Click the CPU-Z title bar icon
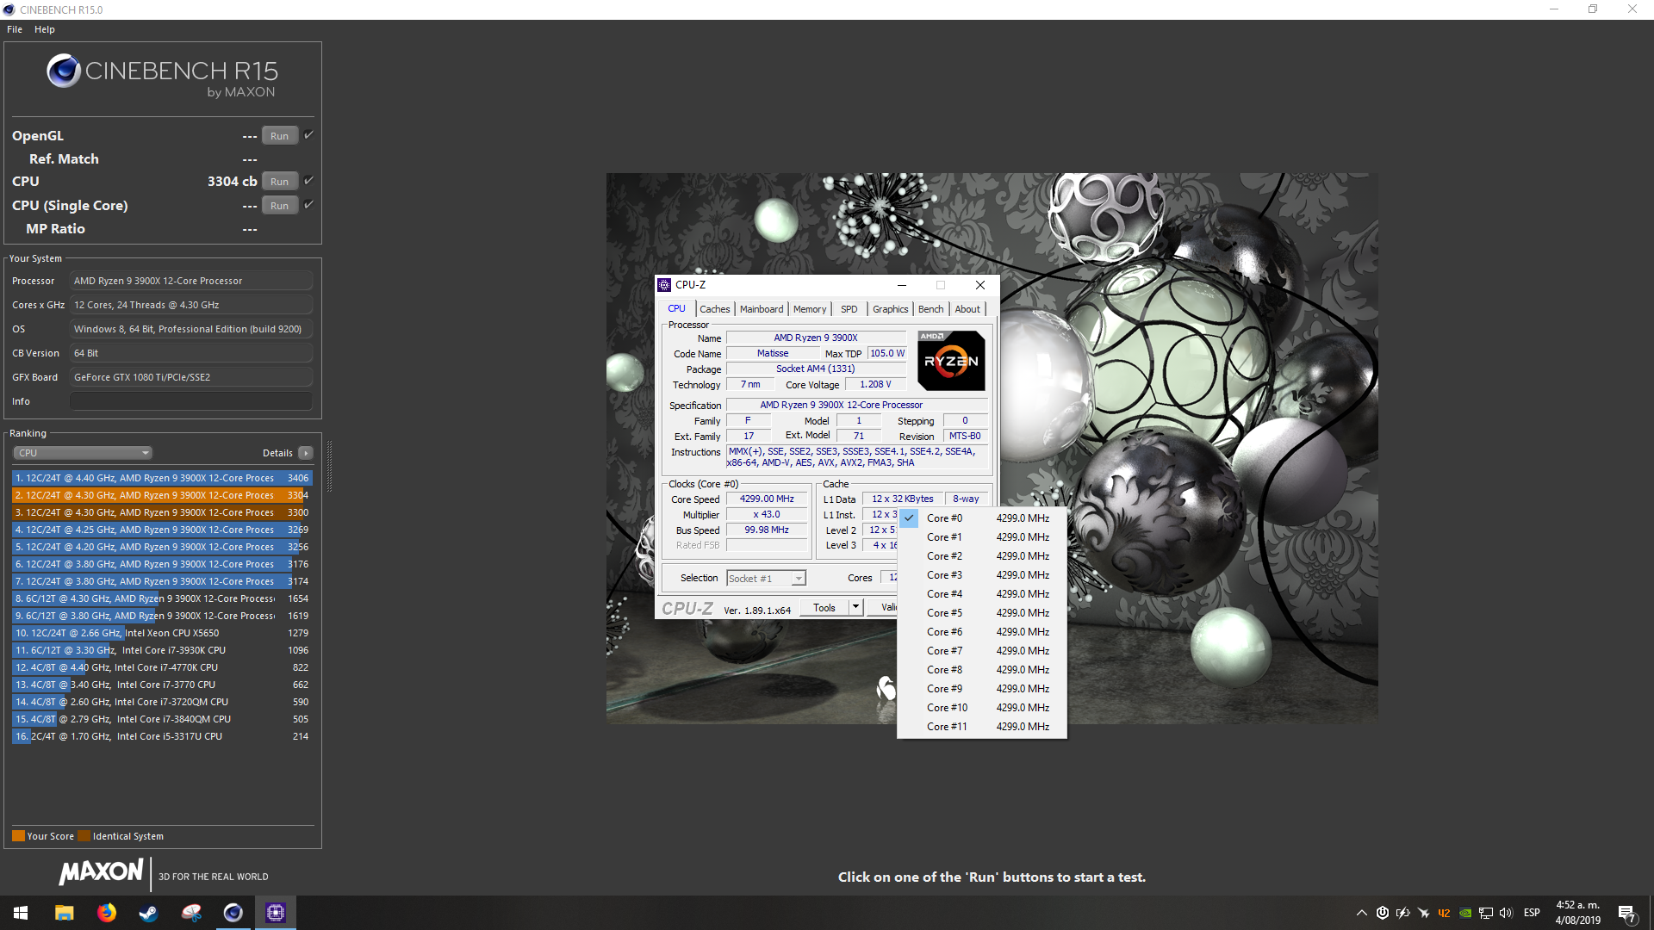Image resolution: width=1654 pixels, height=930 pixels. coord(664,285)
